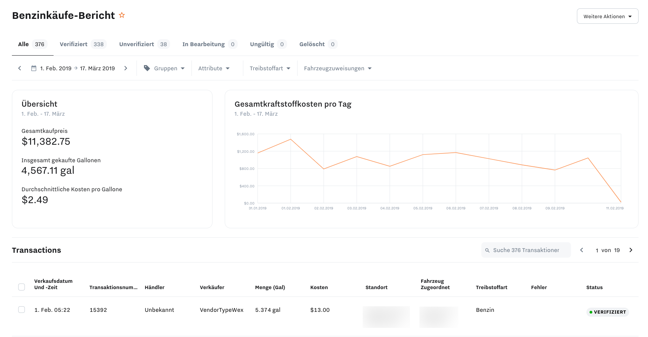Click the 1. Feb. 05:22 date cell

click(52, 310)
